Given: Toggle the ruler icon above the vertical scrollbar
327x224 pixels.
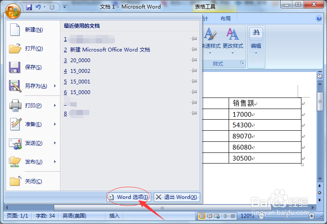Looking at the screenshot, I should [320, 76].
